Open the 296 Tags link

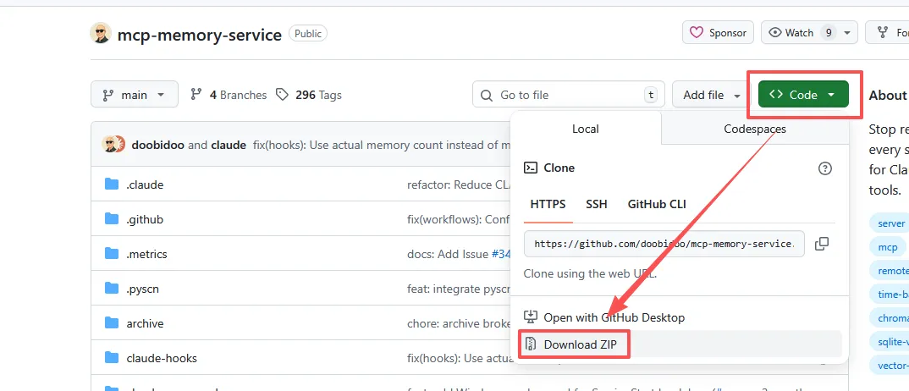308,95
